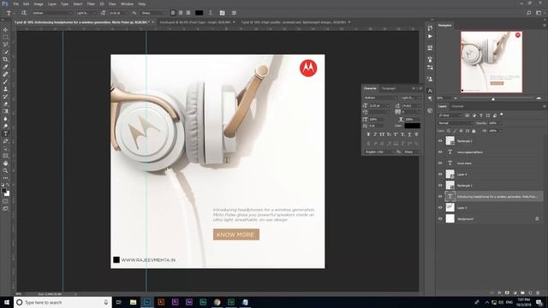The height and width of the screenshot is (308, 548).
Task: Open font family dropdown in options bar
Action: pyautogui.click(x=51, y=13)
